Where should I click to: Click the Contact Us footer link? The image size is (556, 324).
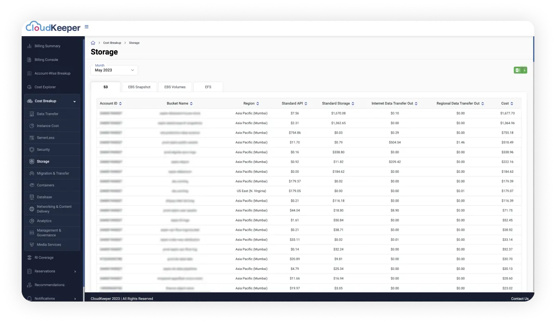tap(520, 299)
